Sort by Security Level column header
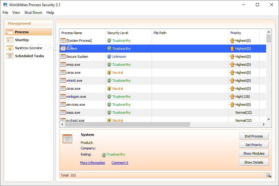The height and width of the screenshot is (186, 279). pos(129,33)
